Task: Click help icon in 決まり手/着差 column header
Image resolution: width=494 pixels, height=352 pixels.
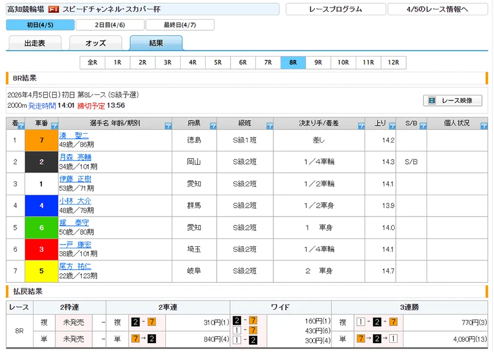Action: (x=361, y=126)
